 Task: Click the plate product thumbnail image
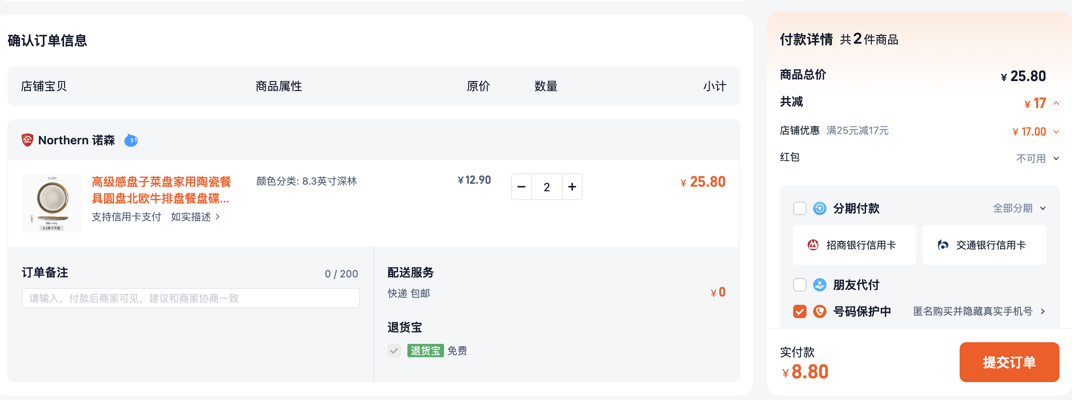tap(52, 203)
